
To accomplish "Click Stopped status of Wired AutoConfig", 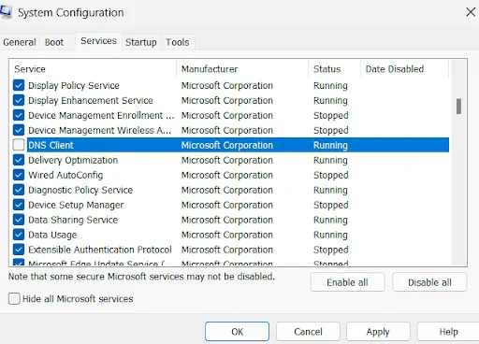I will tap(331, 175).
